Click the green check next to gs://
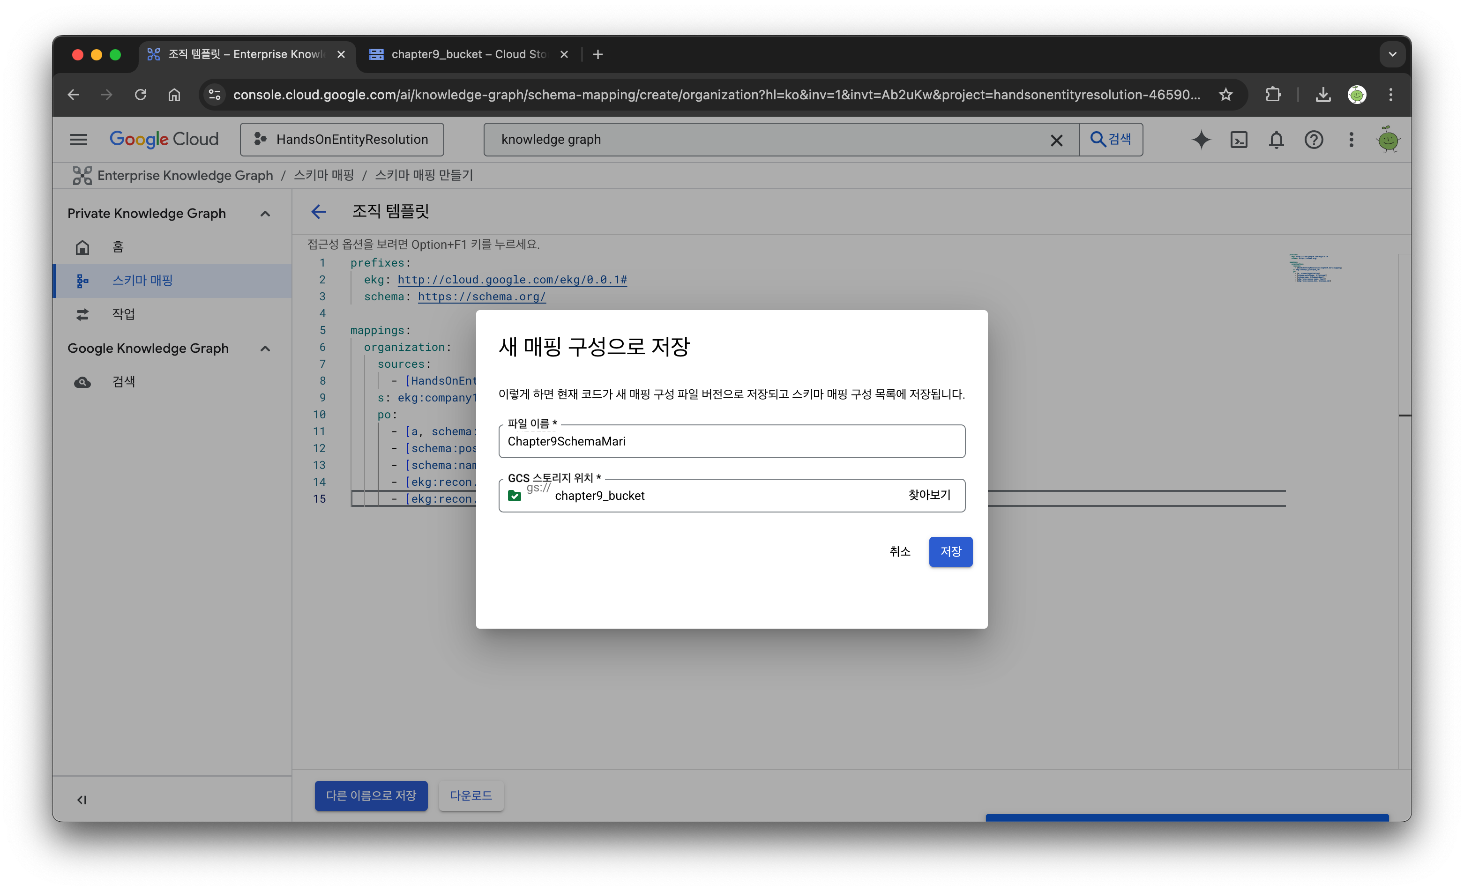The height and width of the screenshot is (891, 1464). point(515,496)
